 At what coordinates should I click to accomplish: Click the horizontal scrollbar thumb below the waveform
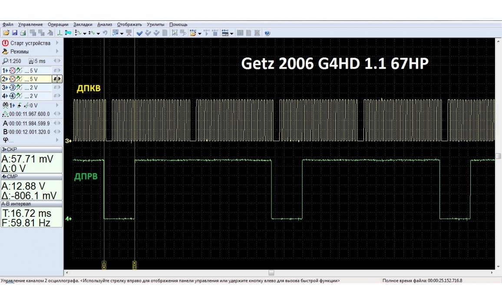271,273
